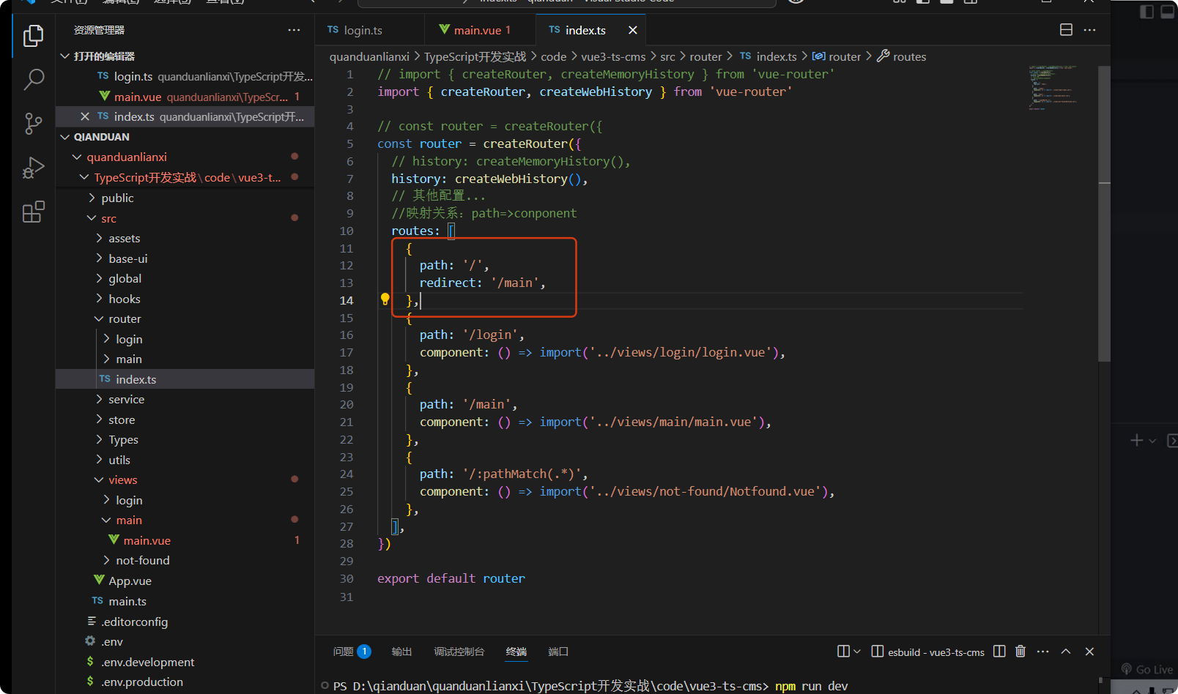1178x694 pixels.
Task: Open the Source Control view
Action: coord(33,123)
